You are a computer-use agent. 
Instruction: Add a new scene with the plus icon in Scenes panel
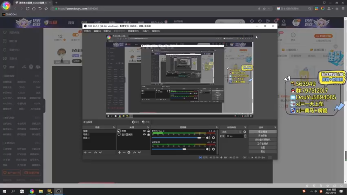(x=85, y=153)
